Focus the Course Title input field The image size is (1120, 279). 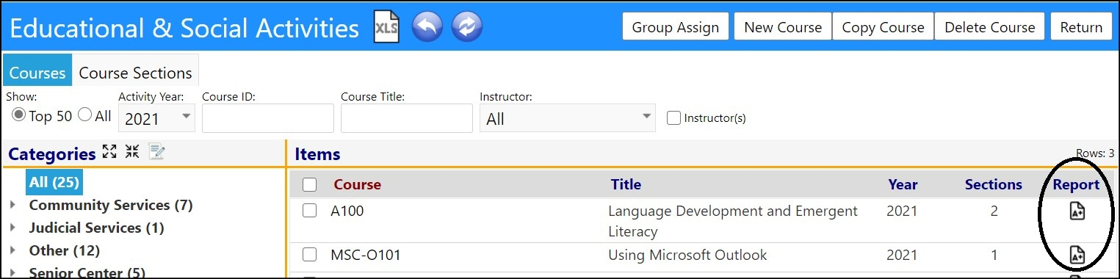pos(407,118)
